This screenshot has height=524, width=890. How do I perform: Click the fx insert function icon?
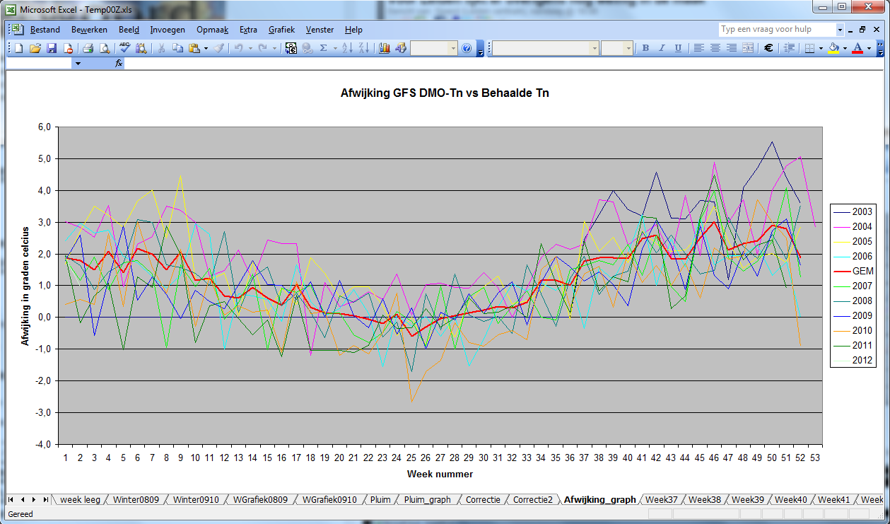[x=119, y=63]
